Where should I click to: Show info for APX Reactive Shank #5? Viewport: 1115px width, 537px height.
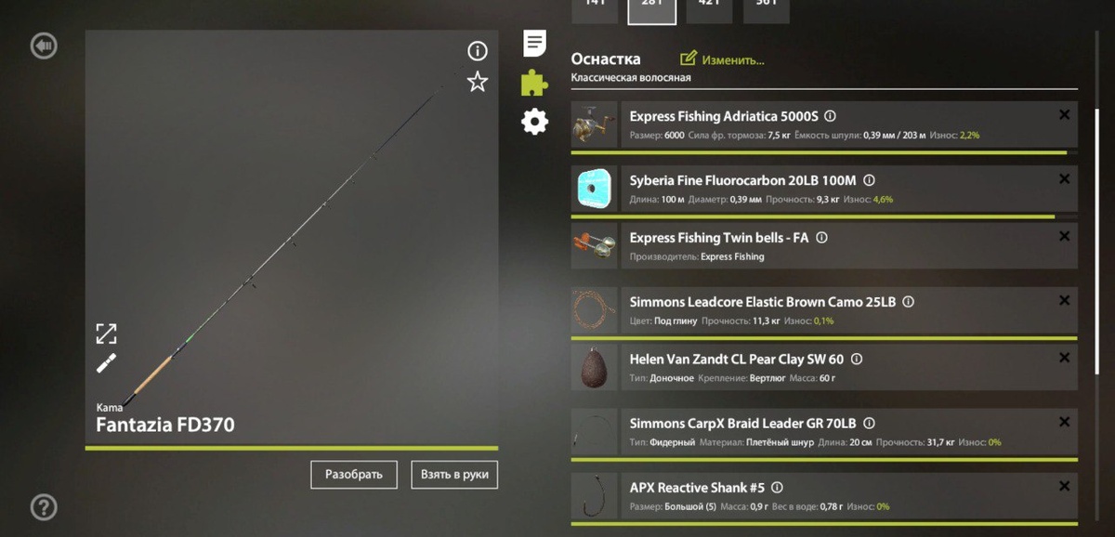(x=778, y=487)
